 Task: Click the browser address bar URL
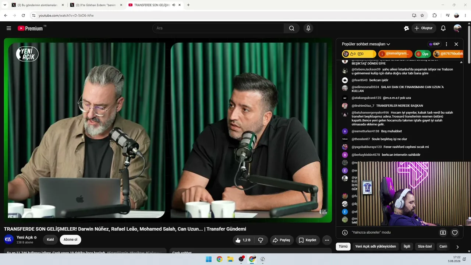click(66, 15)
